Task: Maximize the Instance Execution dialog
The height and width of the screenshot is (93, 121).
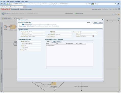Action: [103, 20]
